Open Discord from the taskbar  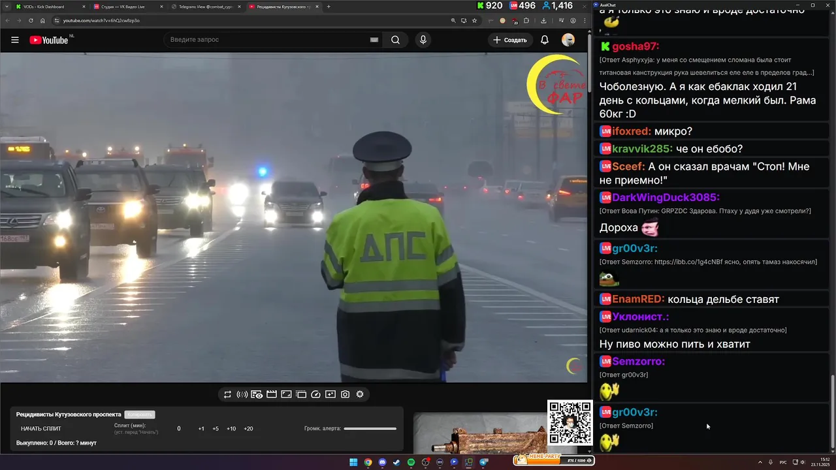tap(382, 462)
